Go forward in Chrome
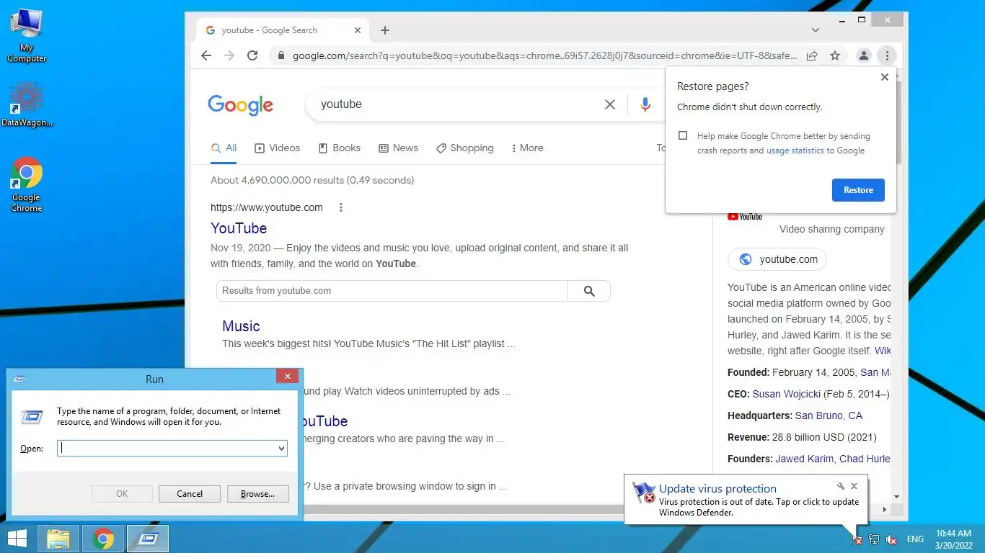 229,55
